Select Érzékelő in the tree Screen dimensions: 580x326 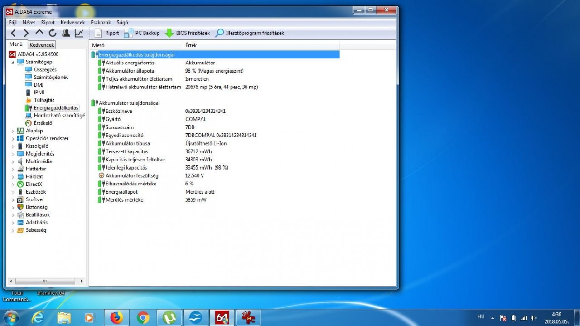point(43,123)
